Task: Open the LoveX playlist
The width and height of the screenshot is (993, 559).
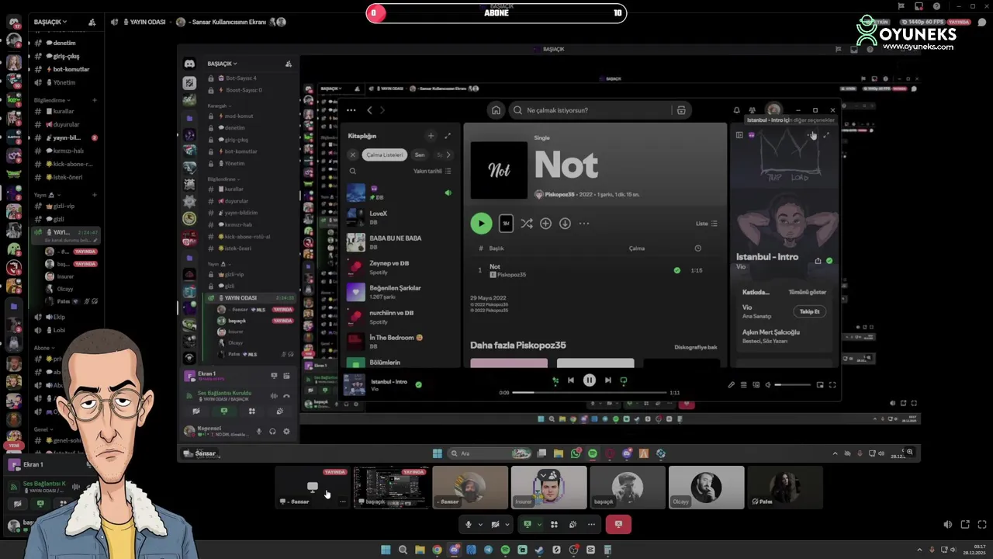Action: pyautogui.click(x=400, y=217)
